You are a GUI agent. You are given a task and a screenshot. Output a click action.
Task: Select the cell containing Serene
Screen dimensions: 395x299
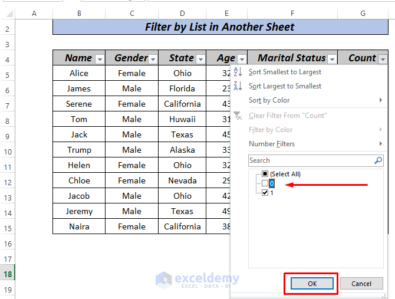click(79, 104)
